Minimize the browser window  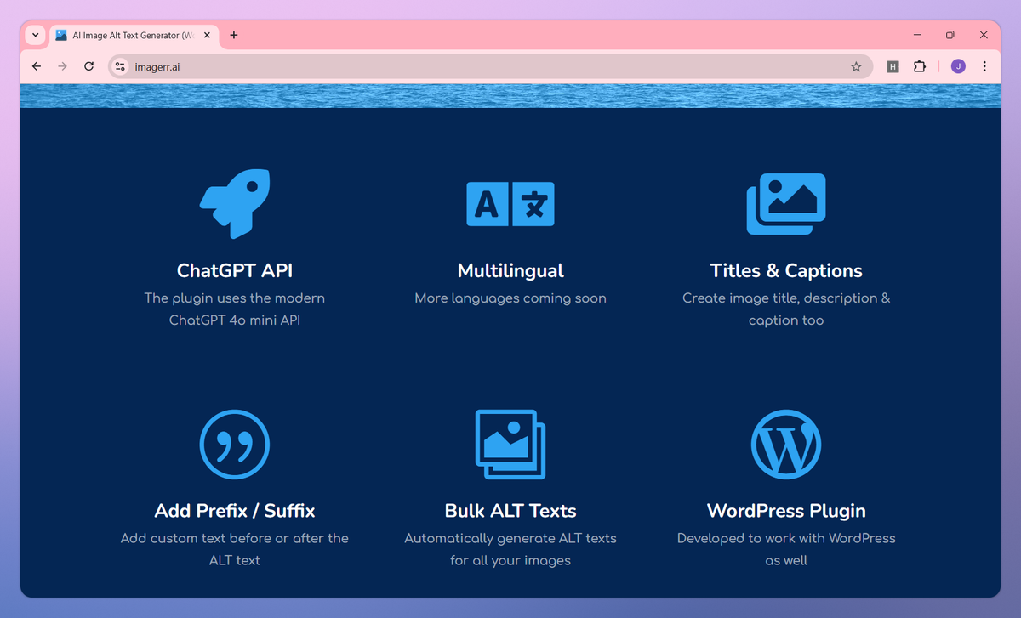[x=918, y=35]
